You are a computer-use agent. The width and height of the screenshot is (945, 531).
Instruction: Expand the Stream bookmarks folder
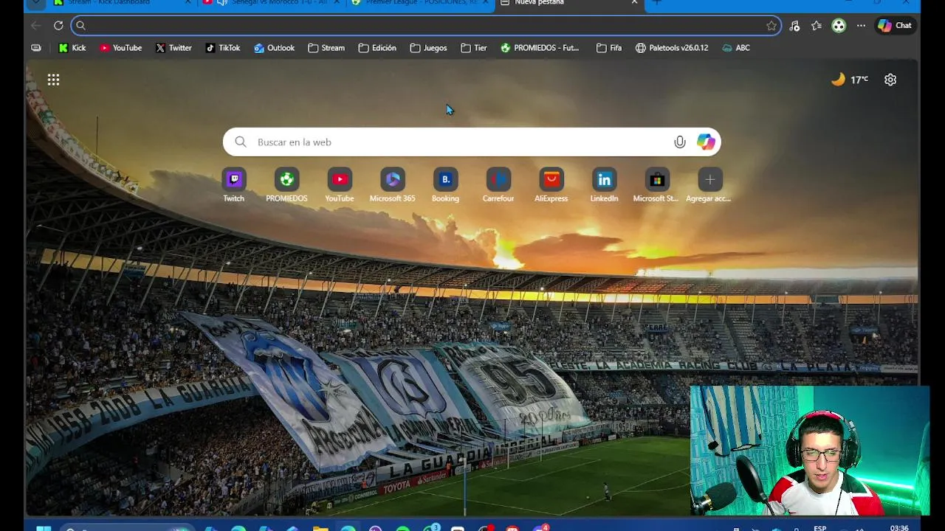tap(326, 48)
